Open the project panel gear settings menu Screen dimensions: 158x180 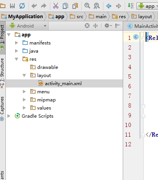click(x=108, y=26)
